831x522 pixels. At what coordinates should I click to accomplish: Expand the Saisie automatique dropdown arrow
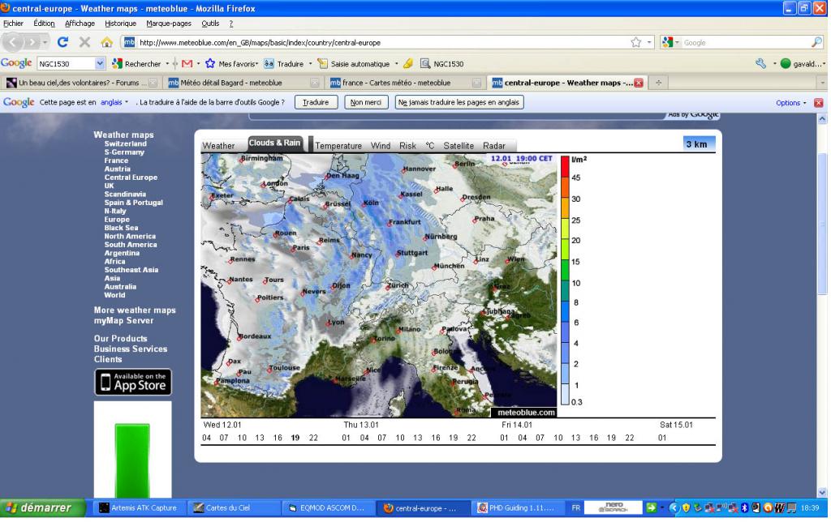coord(396,63)
